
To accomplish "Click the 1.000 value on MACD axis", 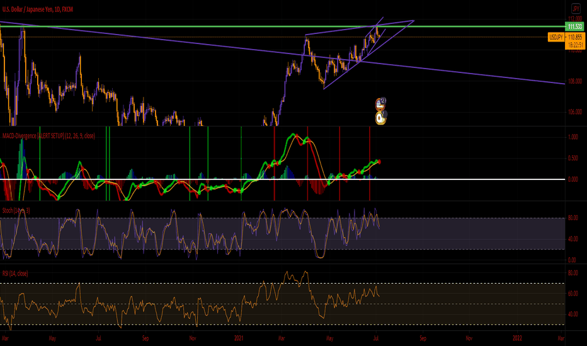I will [x=573, y=137].
